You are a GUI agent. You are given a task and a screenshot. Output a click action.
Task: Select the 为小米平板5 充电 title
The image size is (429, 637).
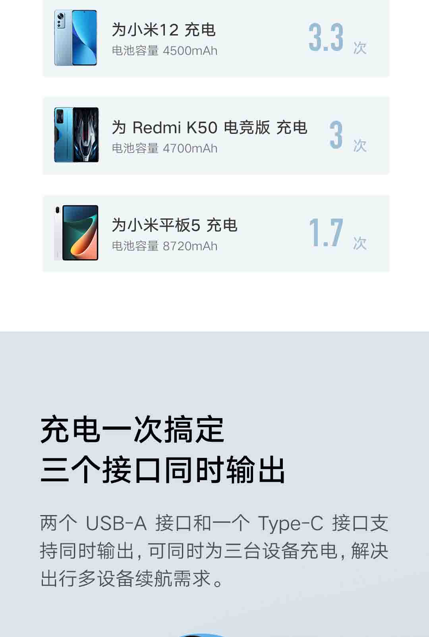174,225
